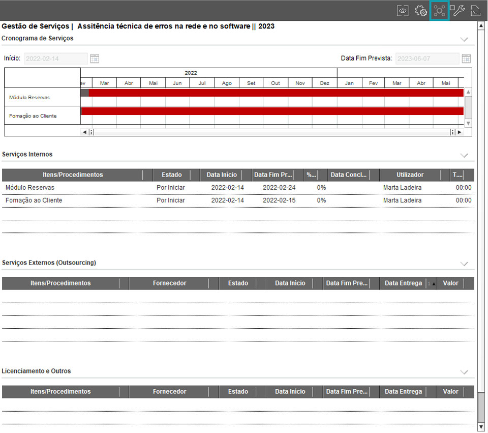488x433 pixels.
Task: Sort Serviços Internos by Utilizador column header
Action: 410,175
